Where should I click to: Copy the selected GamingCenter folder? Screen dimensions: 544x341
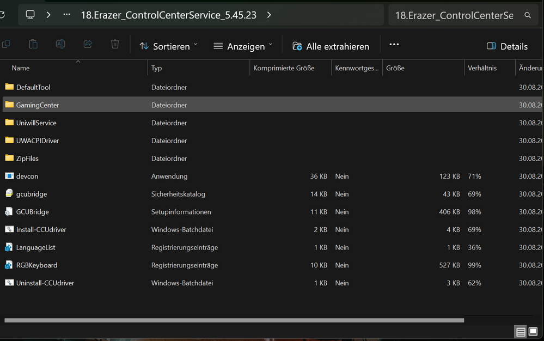pyautogui.click(x=6, y=44)
